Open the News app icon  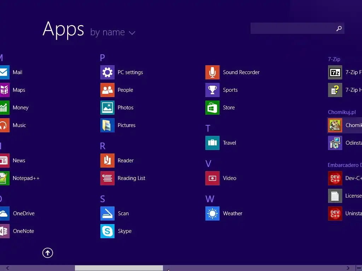(x=5, y=161)
